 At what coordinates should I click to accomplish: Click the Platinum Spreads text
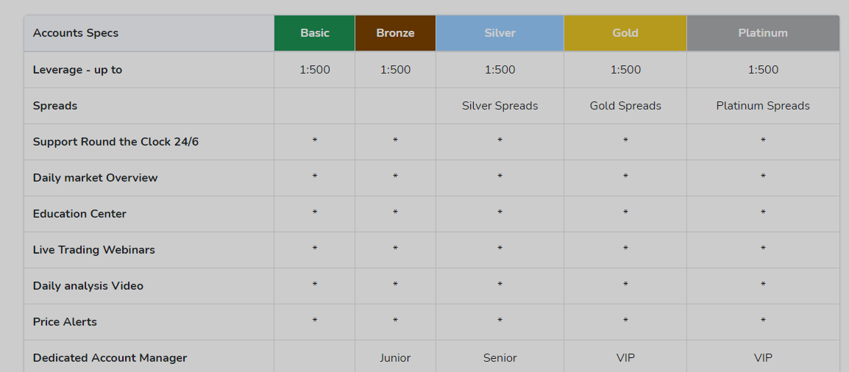click(x=763, y=106)
